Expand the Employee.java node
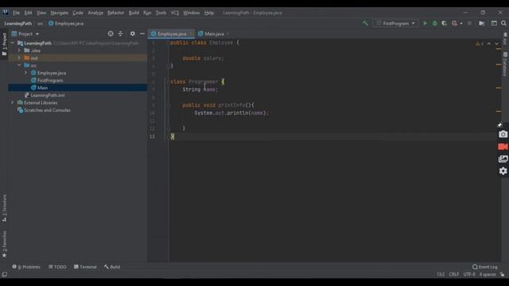The image size is (509, 286). point(25,73)
